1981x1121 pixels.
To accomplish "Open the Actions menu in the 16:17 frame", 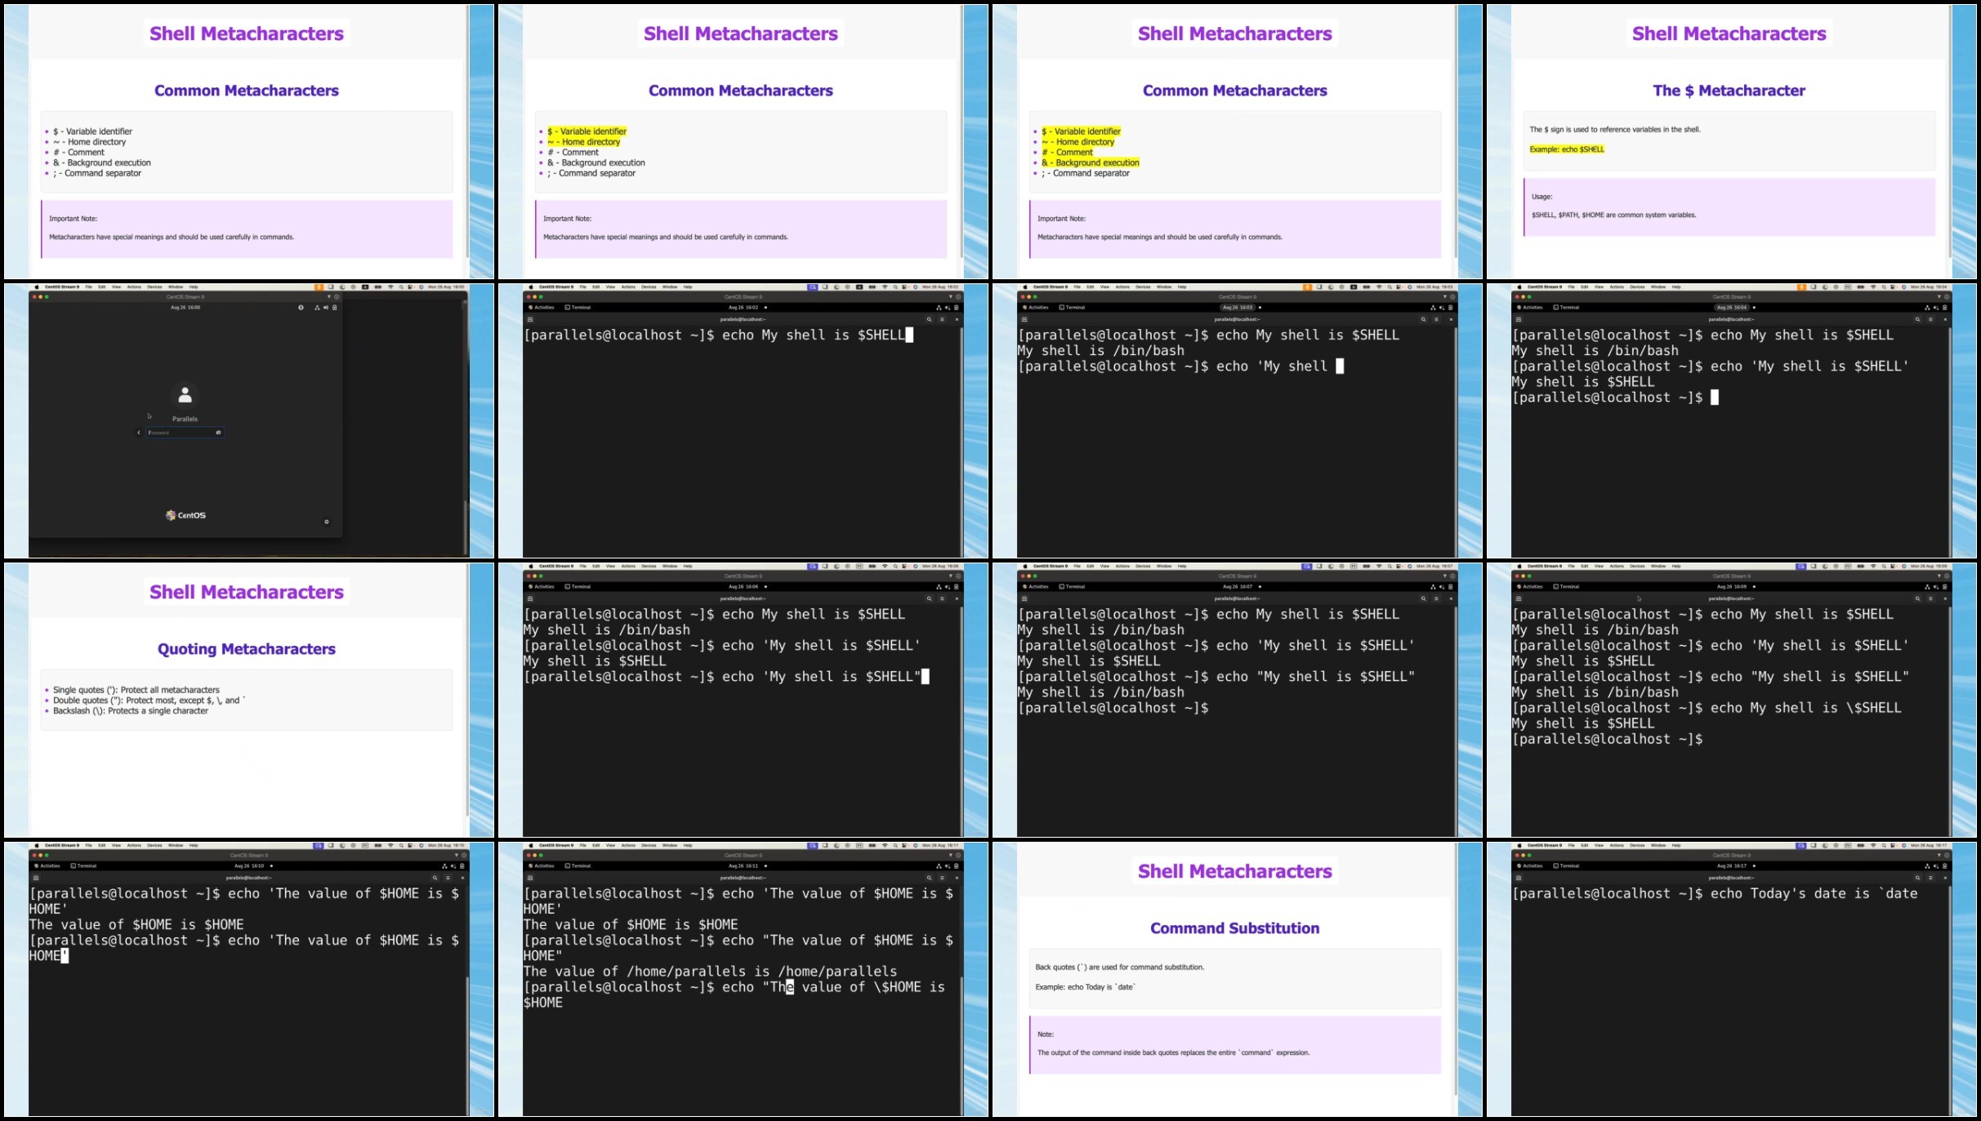I will click(x=1617, y=846).
